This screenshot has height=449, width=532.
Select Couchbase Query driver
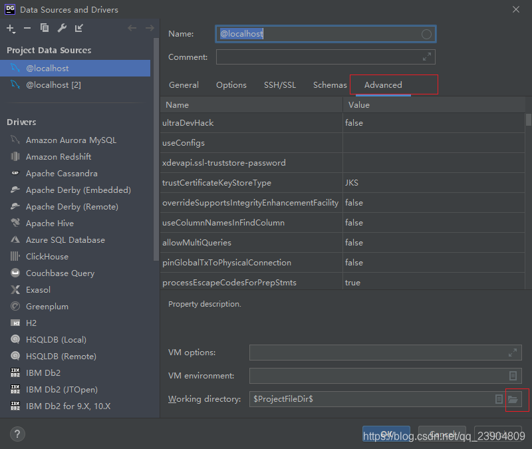pyautogui.click(x=76, y=273)
